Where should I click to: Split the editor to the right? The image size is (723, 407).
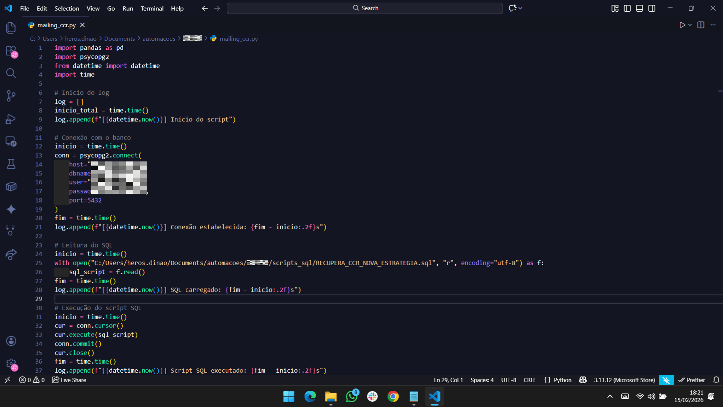click(701, 25)
